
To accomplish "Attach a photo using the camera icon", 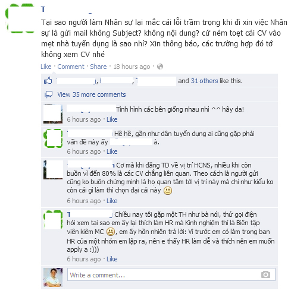I will click(x=265, y=274).
